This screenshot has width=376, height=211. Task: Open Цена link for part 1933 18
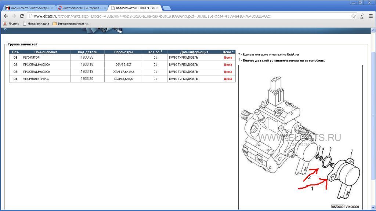(228, 64)
